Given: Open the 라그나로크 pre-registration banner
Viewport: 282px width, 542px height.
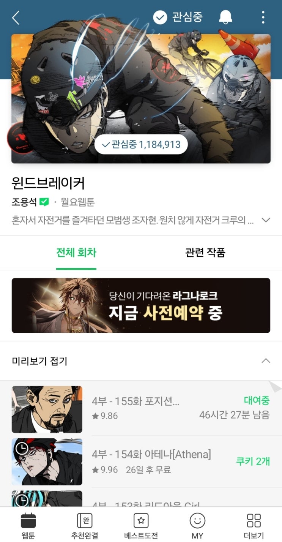Looking at the screenshot, I should coord(141,305).
